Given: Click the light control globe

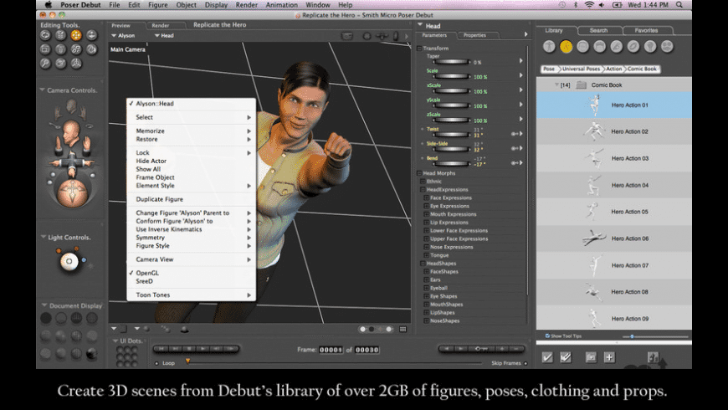Looking at the screenshot, I should (69, 263).
